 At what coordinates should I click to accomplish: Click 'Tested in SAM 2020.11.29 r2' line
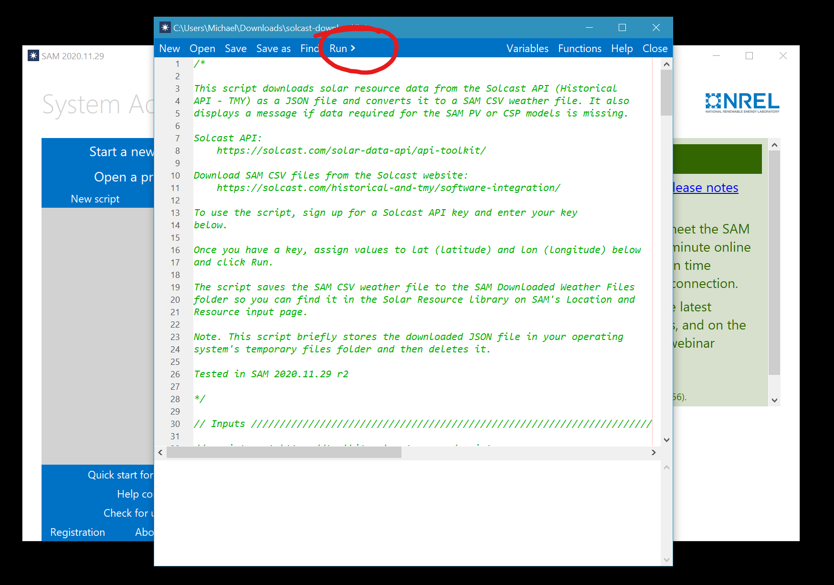[271, 374]
